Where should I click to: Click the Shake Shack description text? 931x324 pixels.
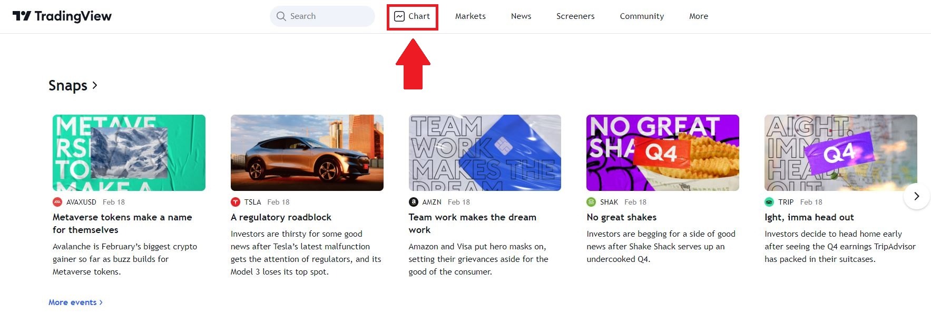(x=661, y=247)
